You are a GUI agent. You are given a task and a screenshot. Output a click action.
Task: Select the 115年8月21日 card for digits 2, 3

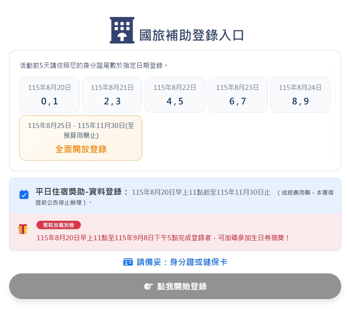[x=112, y=95]
